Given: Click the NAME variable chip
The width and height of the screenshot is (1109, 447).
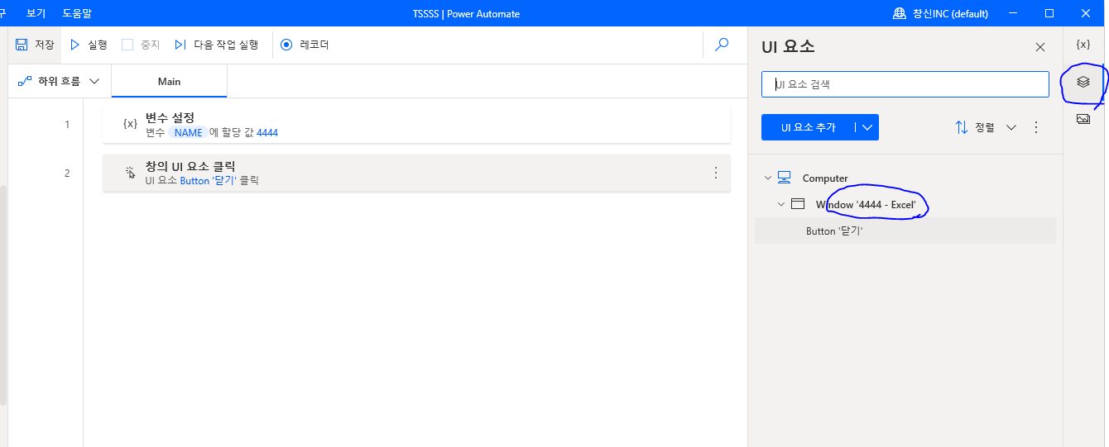Looking at the screenshot, I should tap(188, 132).
